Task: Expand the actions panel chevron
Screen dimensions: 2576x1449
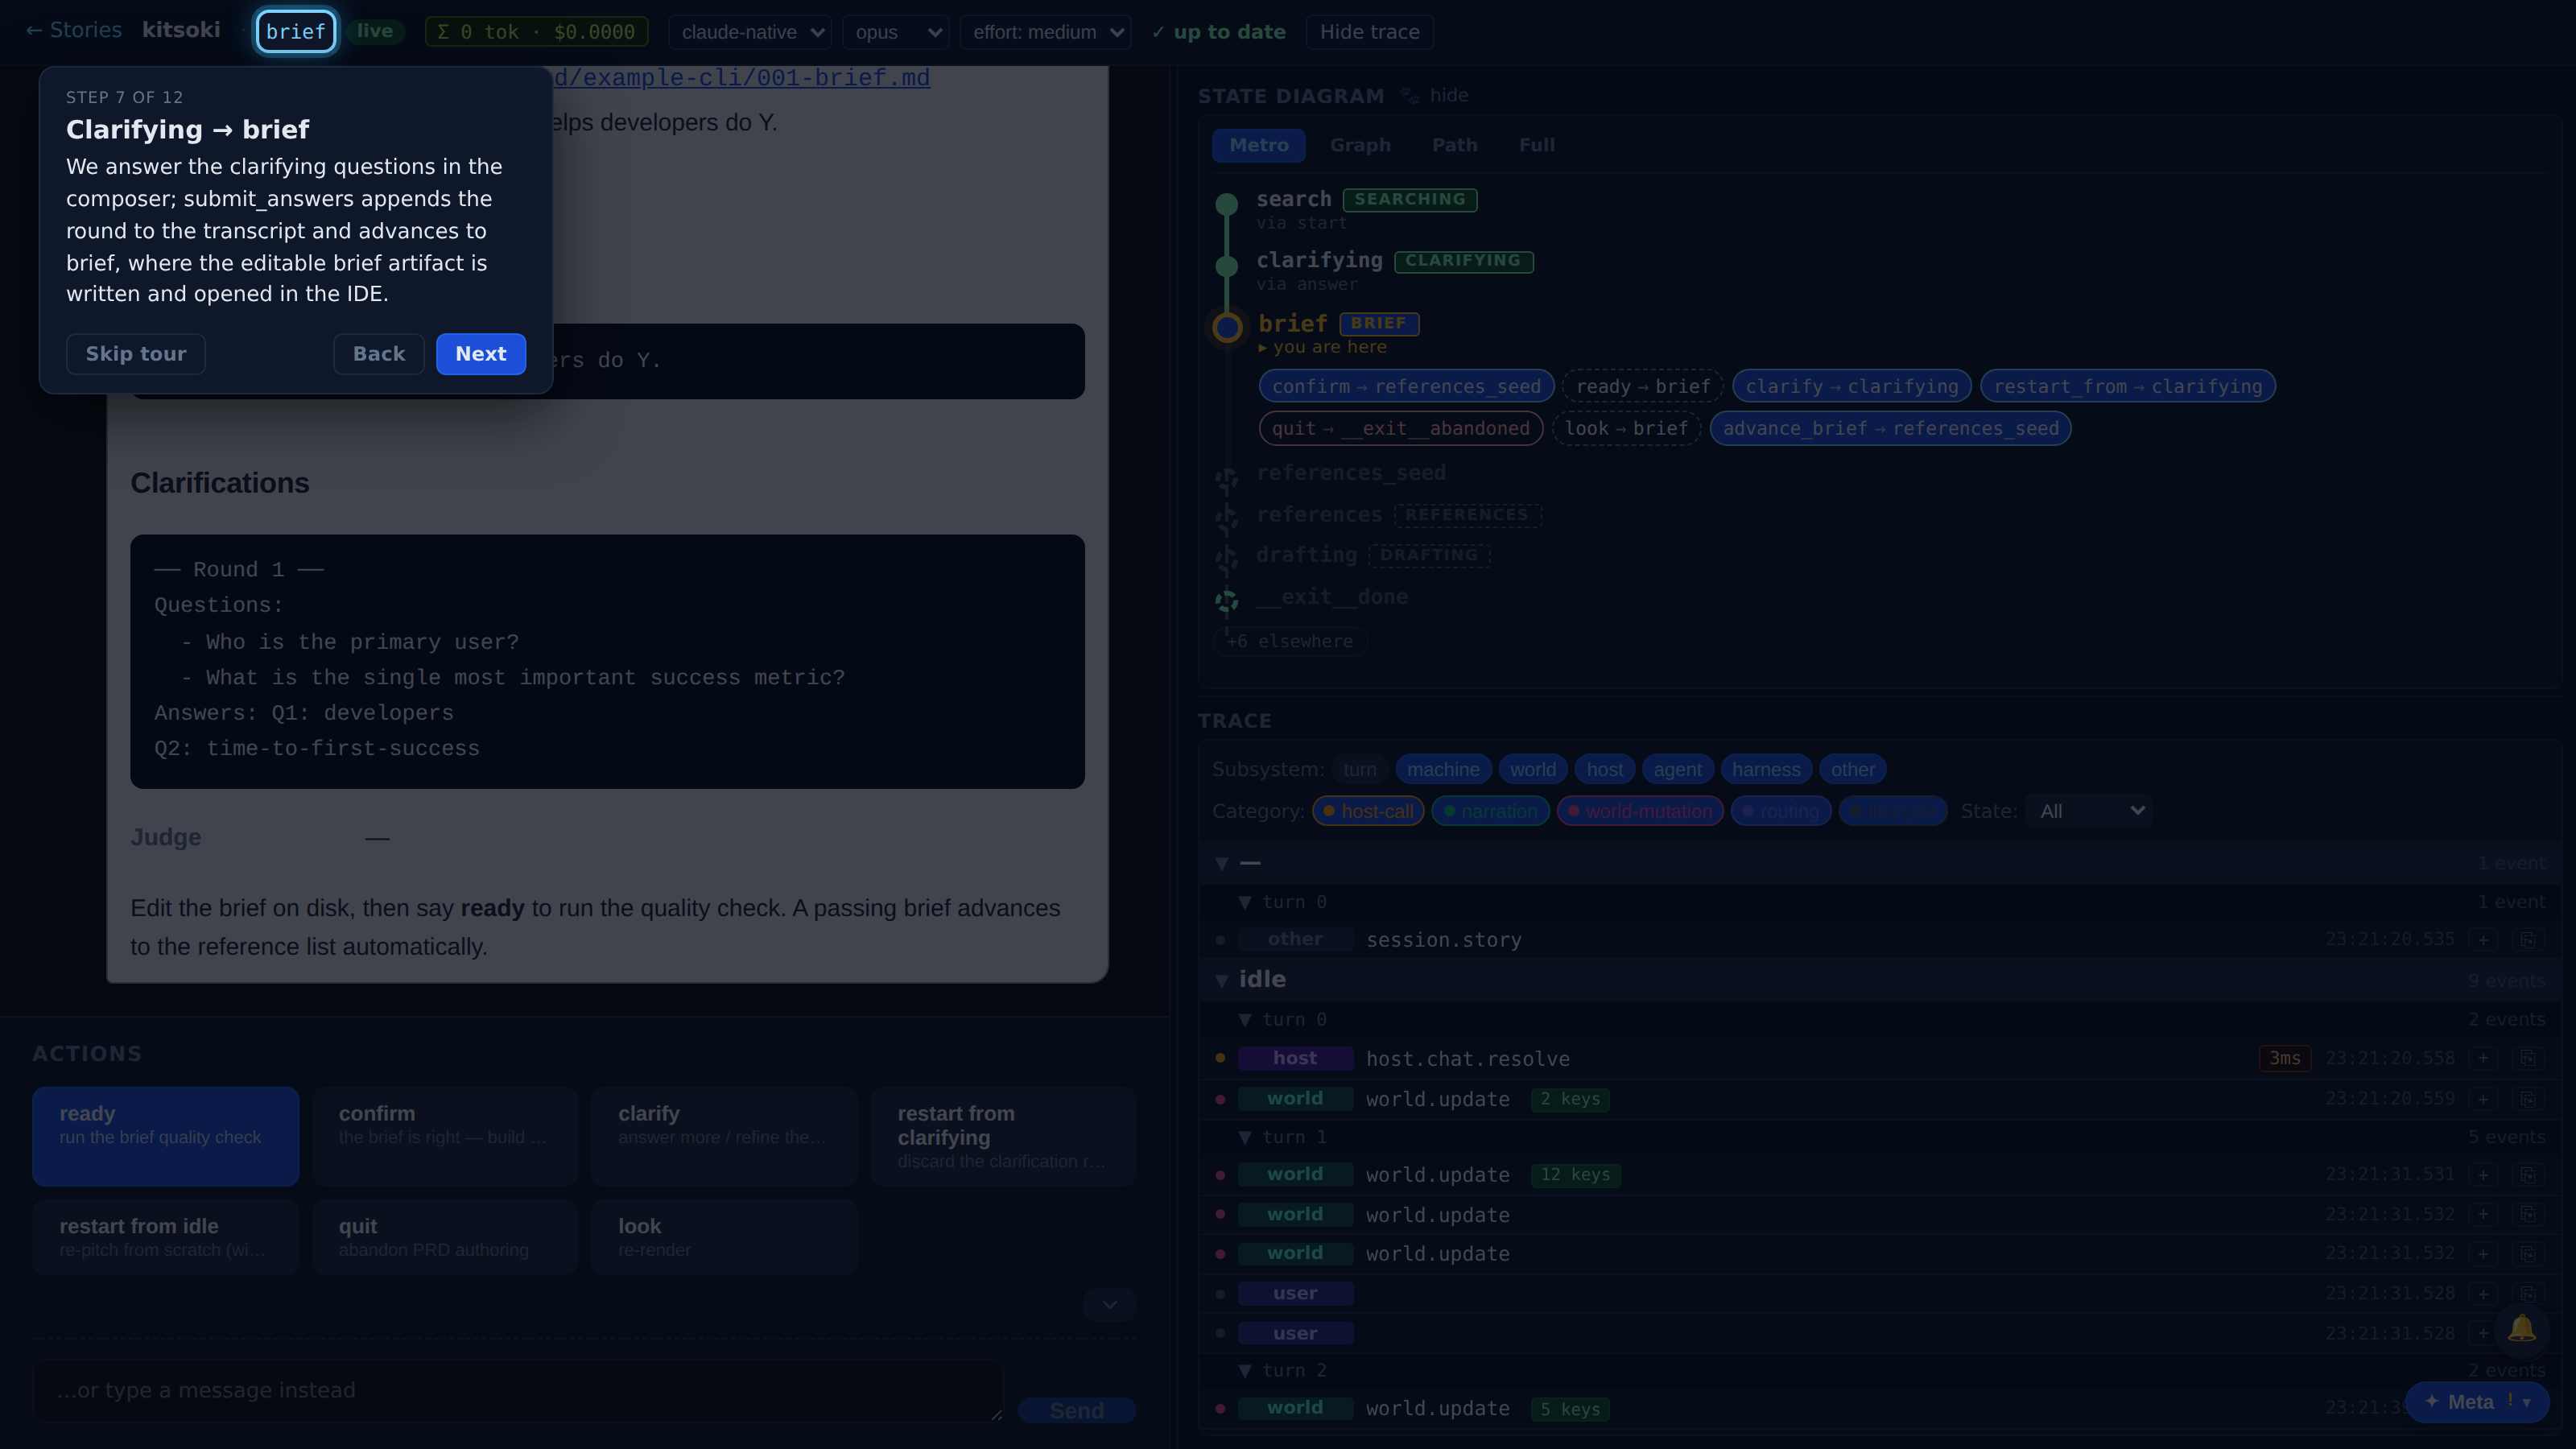Action: pos(1110,1305)
